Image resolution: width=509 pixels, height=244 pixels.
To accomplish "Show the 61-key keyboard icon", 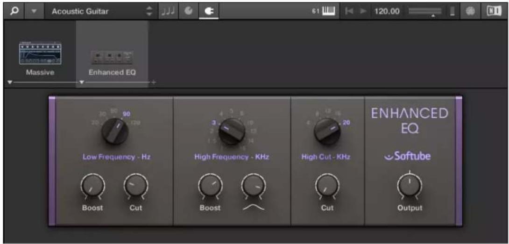I will (328, 12).
